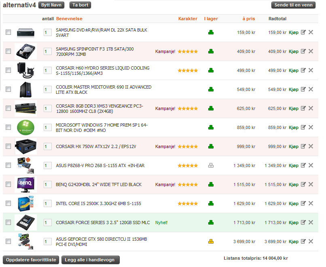Screen dimensions: 326x267
Task: Click edit icon for ASUS GeForce GTX 580 row
Action: 303,242
